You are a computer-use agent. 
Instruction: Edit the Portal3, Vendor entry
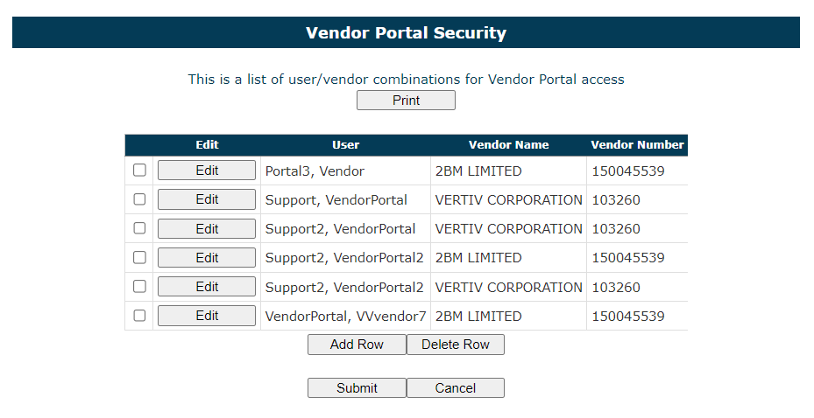tap(207, 171)
